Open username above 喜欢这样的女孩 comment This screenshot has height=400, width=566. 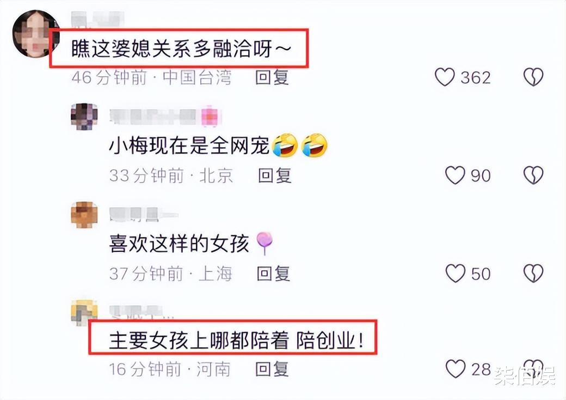(x=144, y=214)
